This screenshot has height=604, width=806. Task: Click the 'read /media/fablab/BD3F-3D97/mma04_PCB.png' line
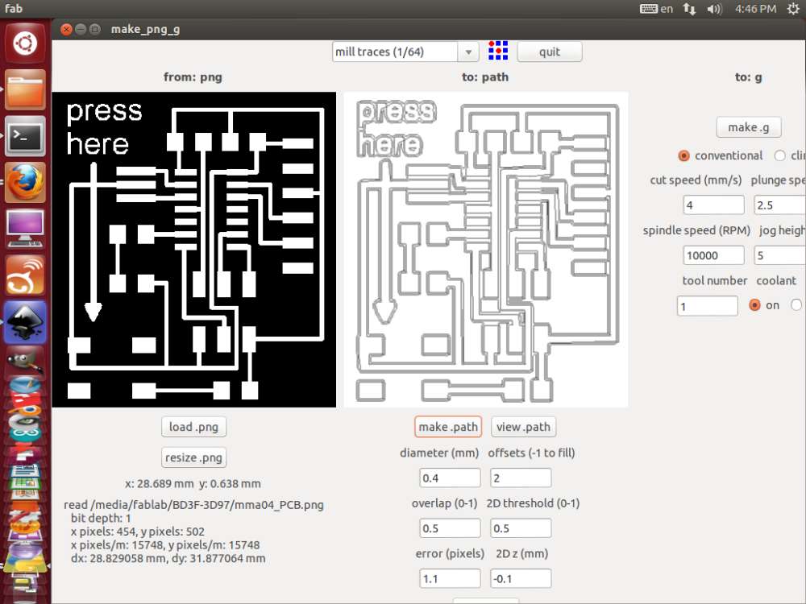pyautogui.click(x=193, y=505)
